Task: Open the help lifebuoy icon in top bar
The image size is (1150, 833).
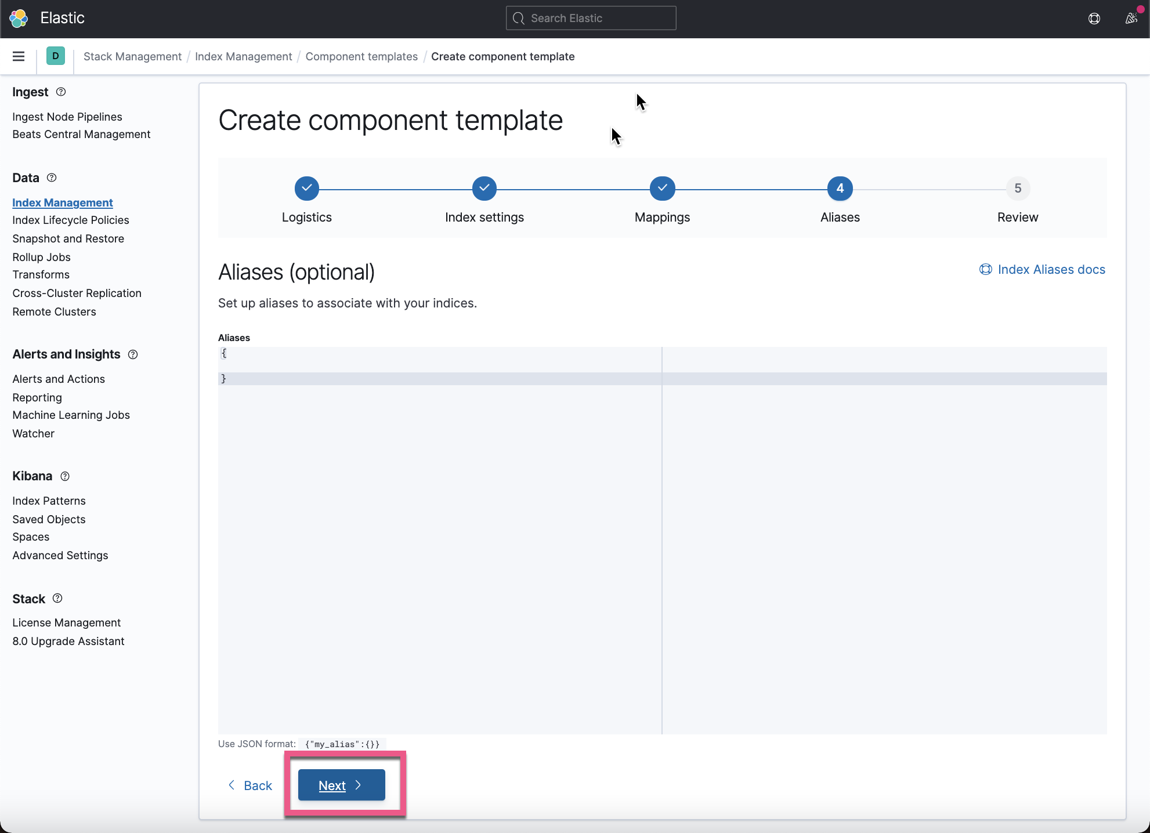Action: [x=1094, y=18]
